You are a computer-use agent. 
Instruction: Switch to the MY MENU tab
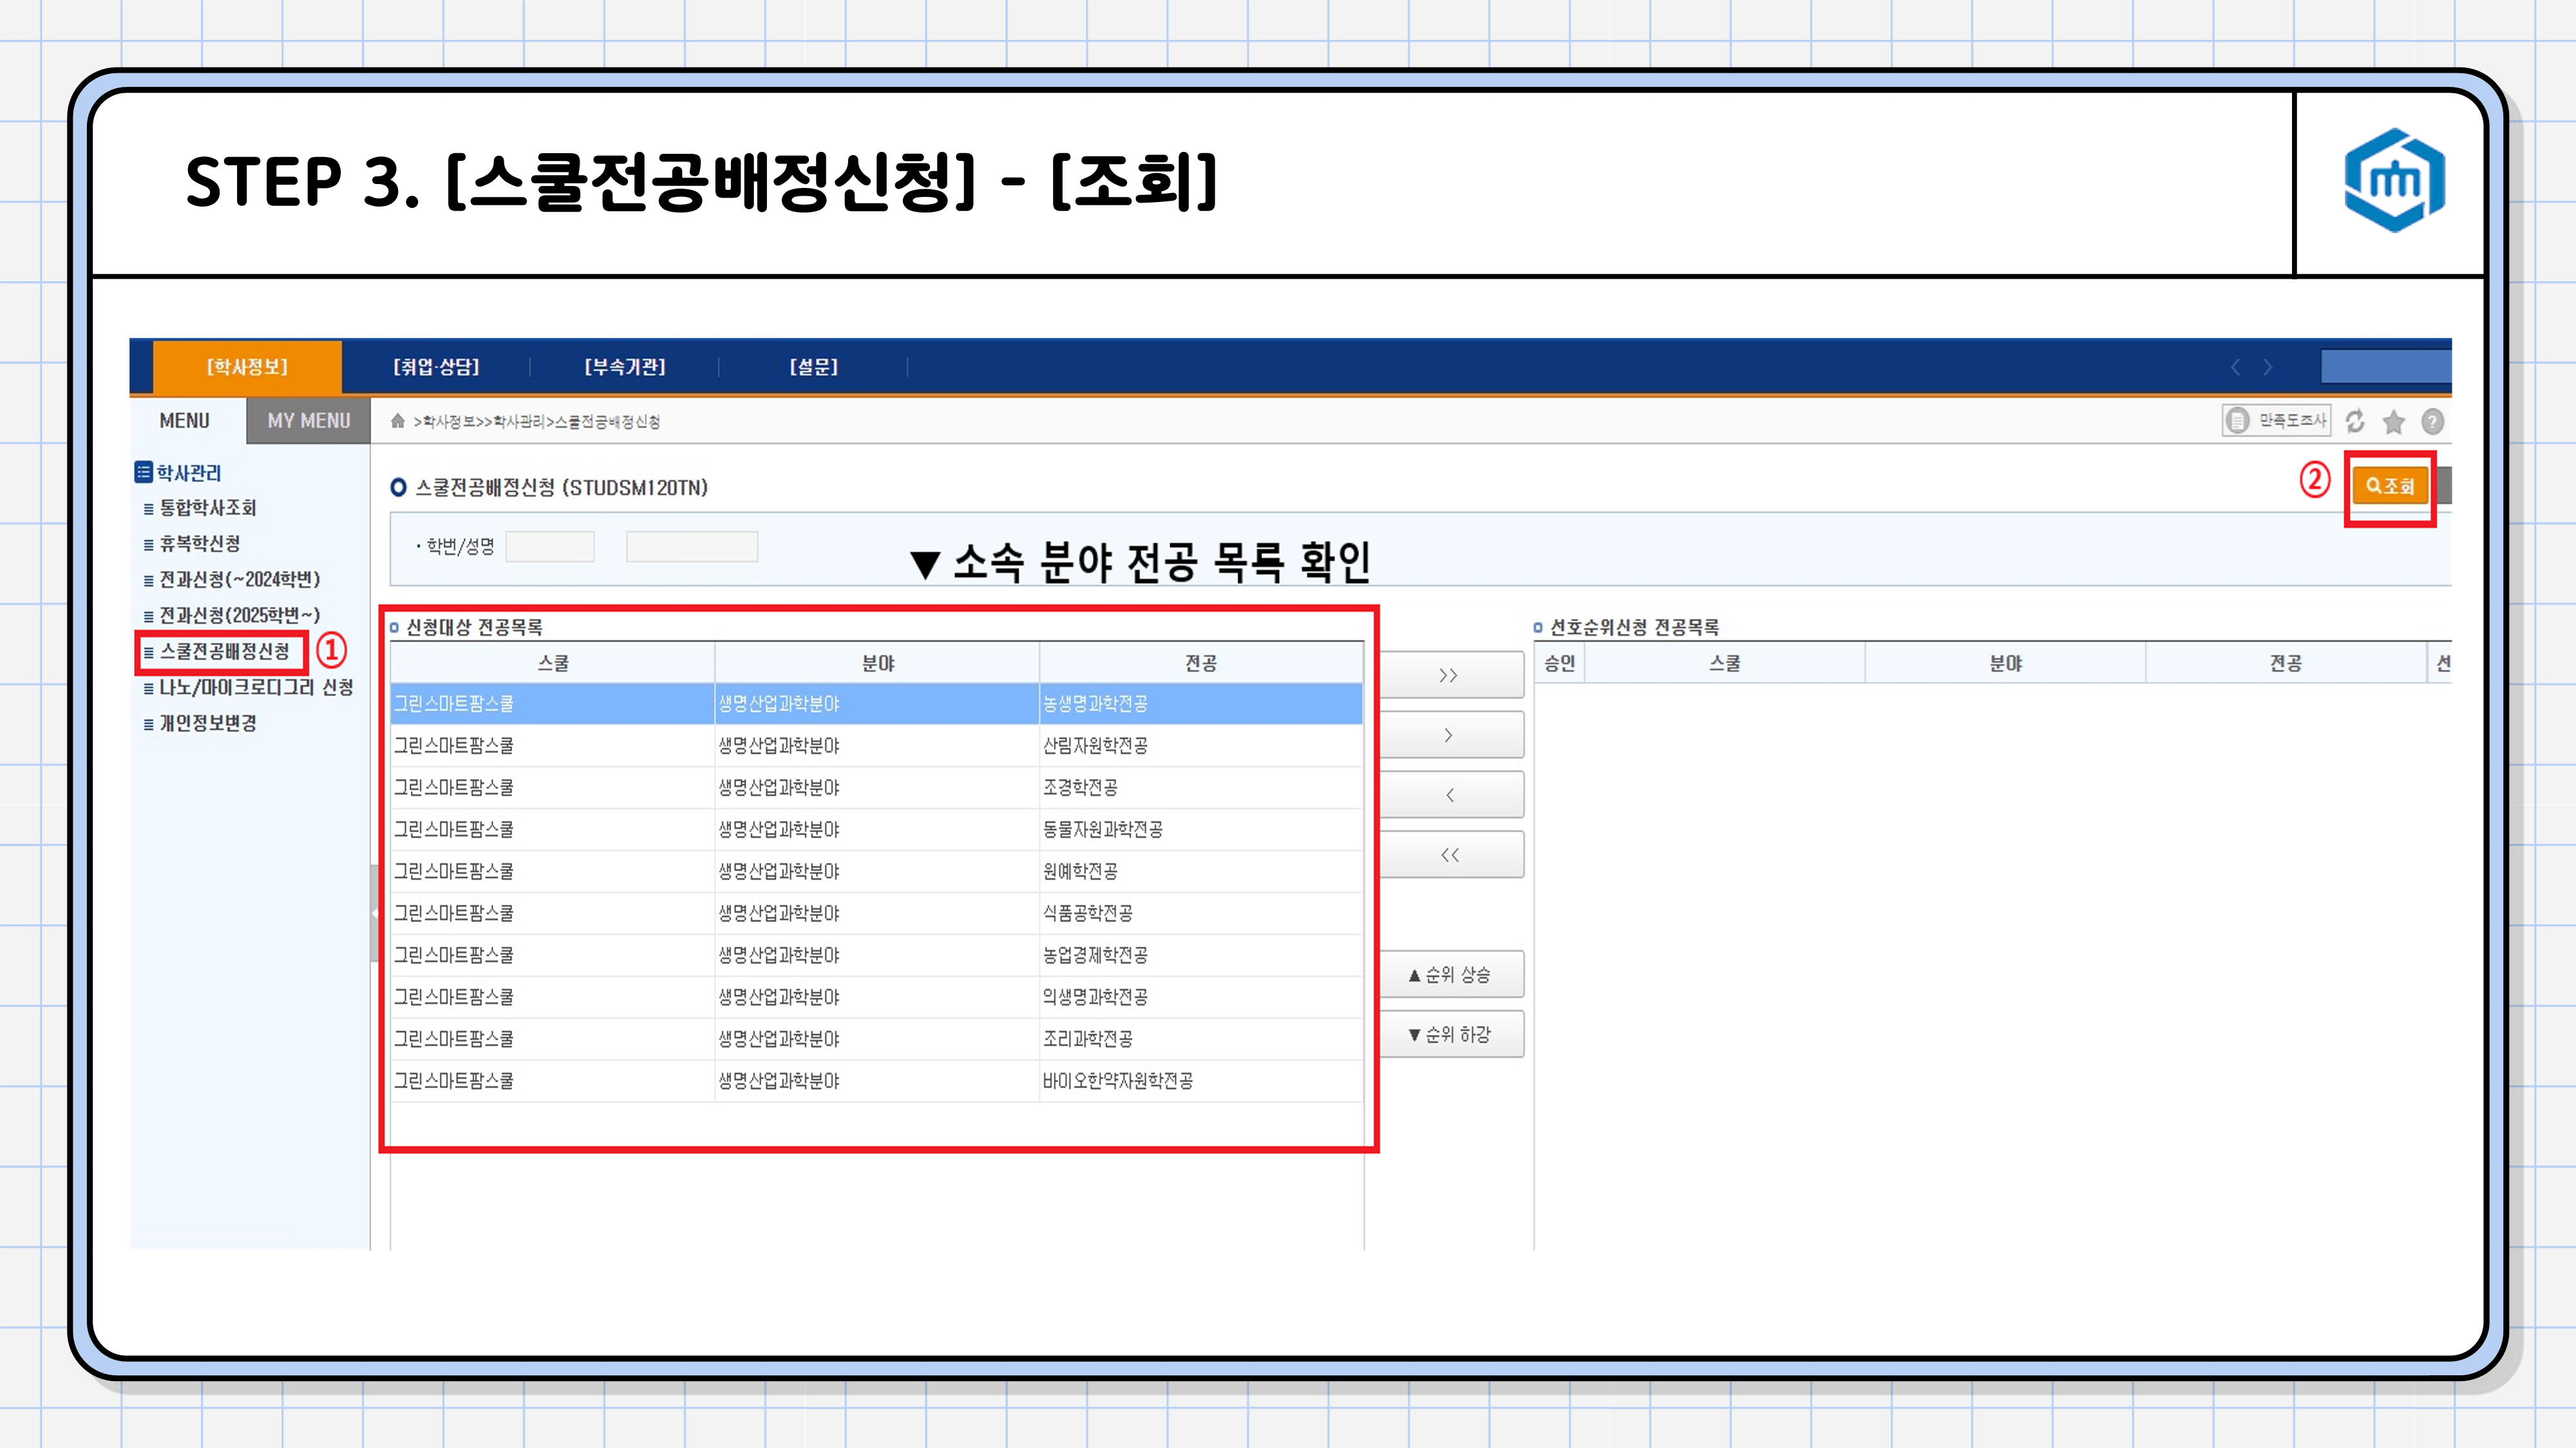[x=308, y=421]
